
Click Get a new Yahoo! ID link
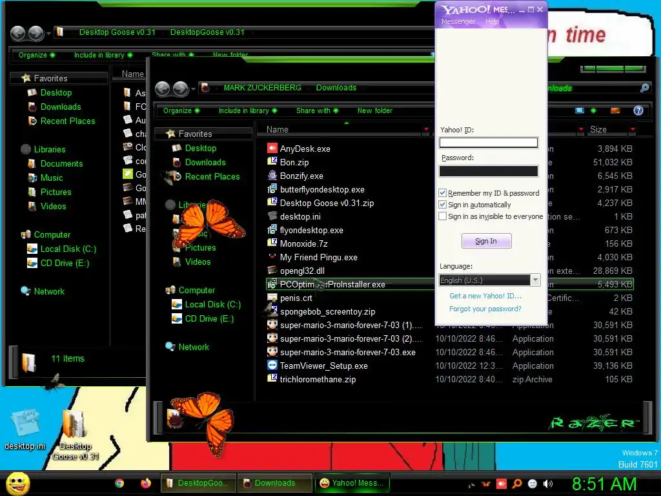point(485,296)
